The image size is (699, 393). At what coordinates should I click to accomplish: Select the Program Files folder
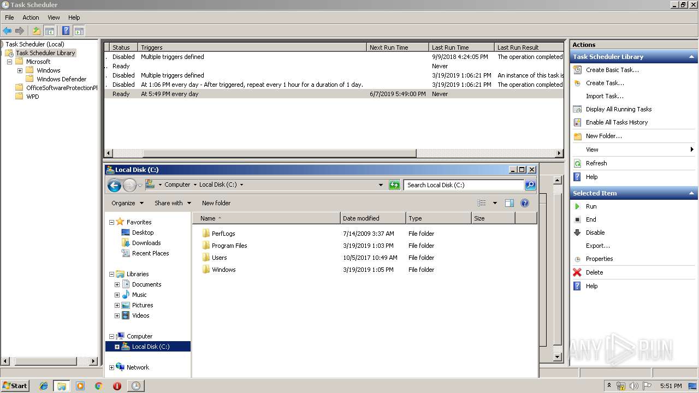pyautogui.click(x=229, y=246)
